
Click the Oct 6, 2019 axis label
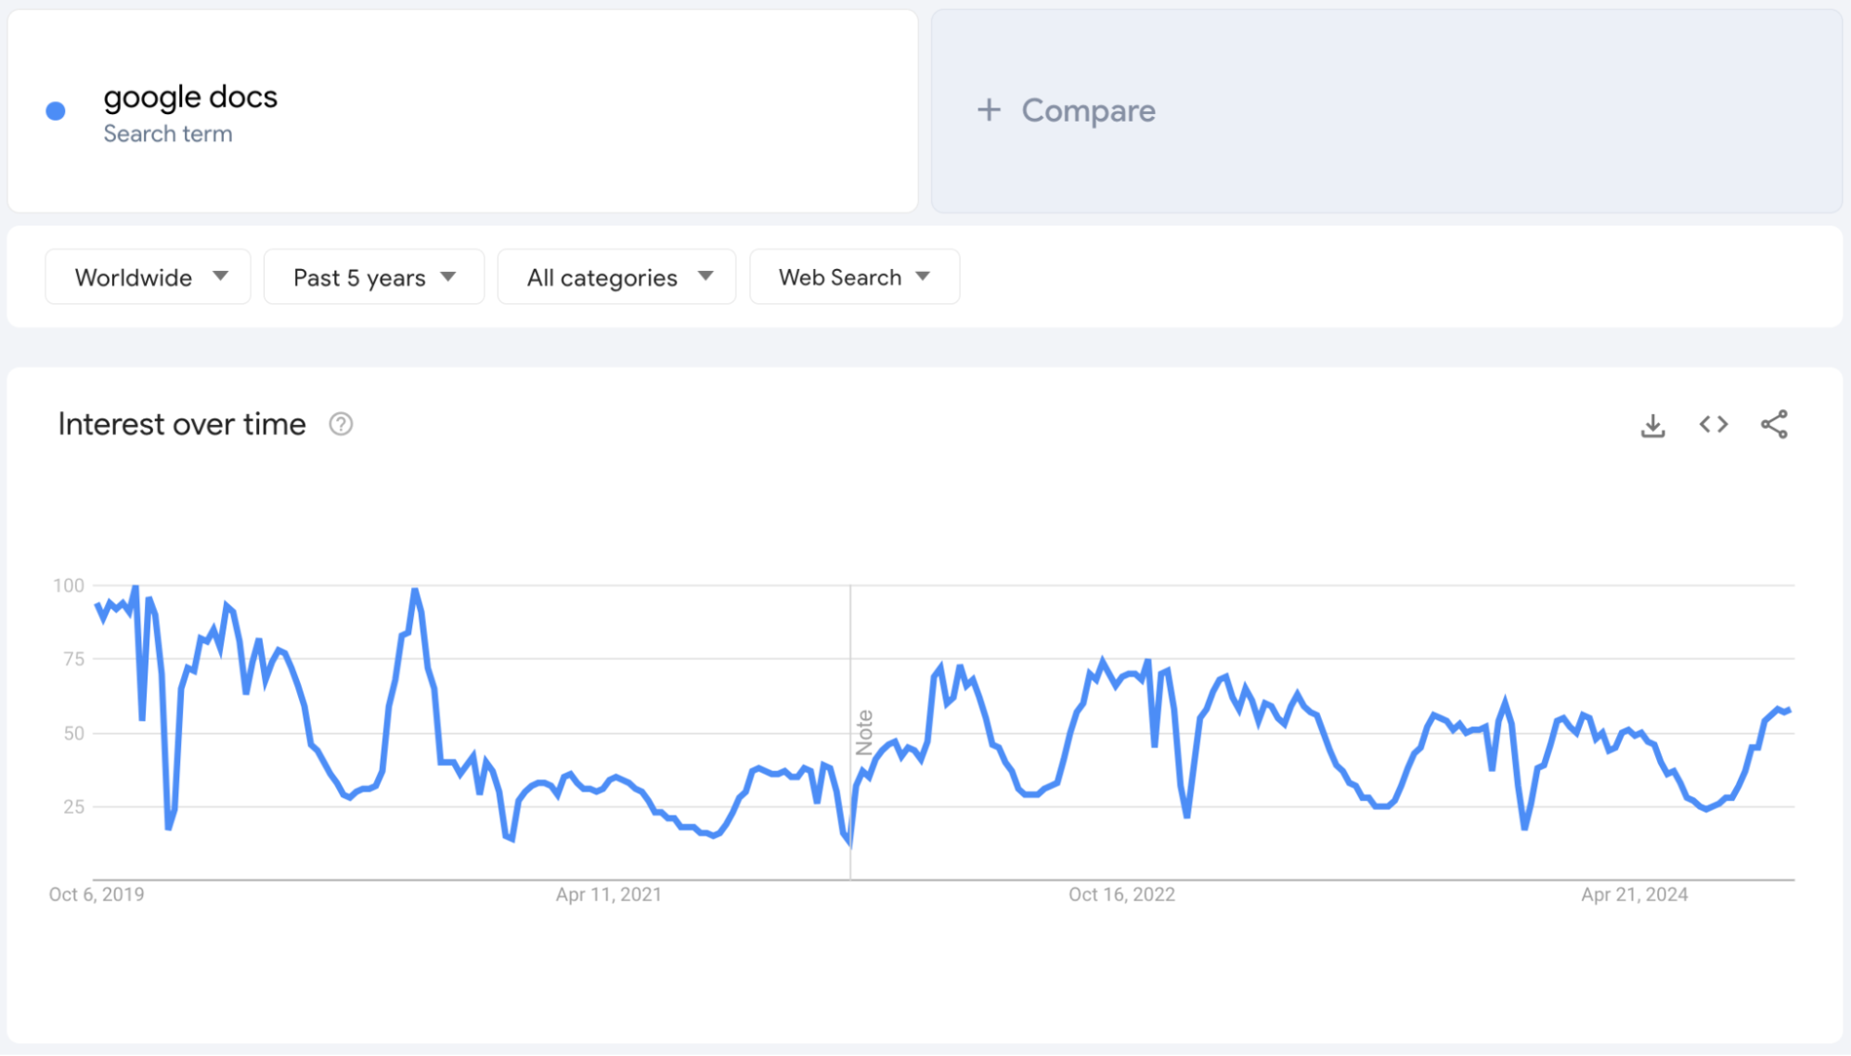click(97, 895)
